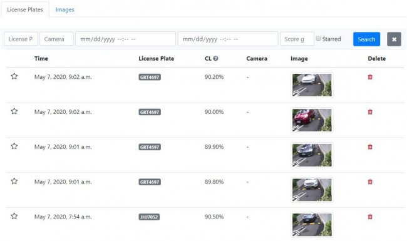Switch to the Images tab
Image resolution: width=407 pixels, height=241 pixels.
tap(64, 9)
